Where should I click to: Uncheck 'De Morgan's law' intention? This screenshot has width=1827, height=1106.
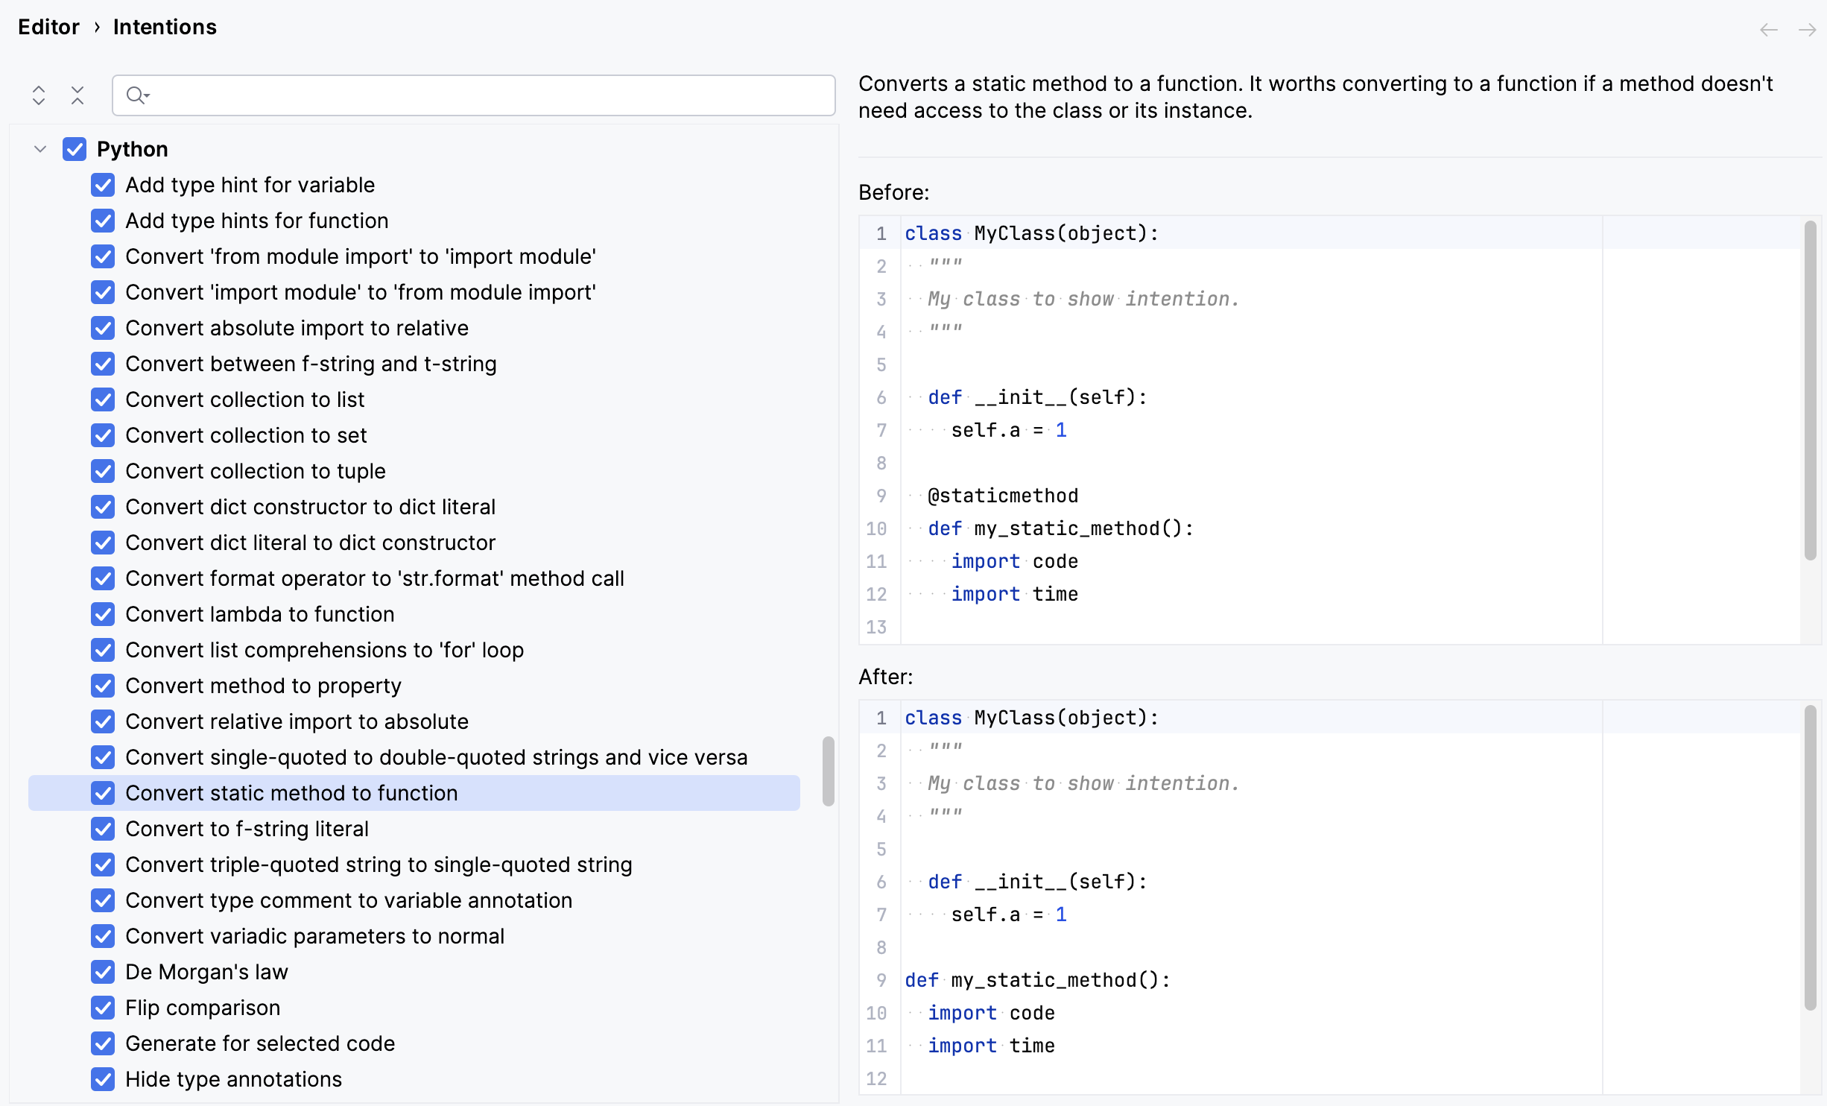(103, 972)
